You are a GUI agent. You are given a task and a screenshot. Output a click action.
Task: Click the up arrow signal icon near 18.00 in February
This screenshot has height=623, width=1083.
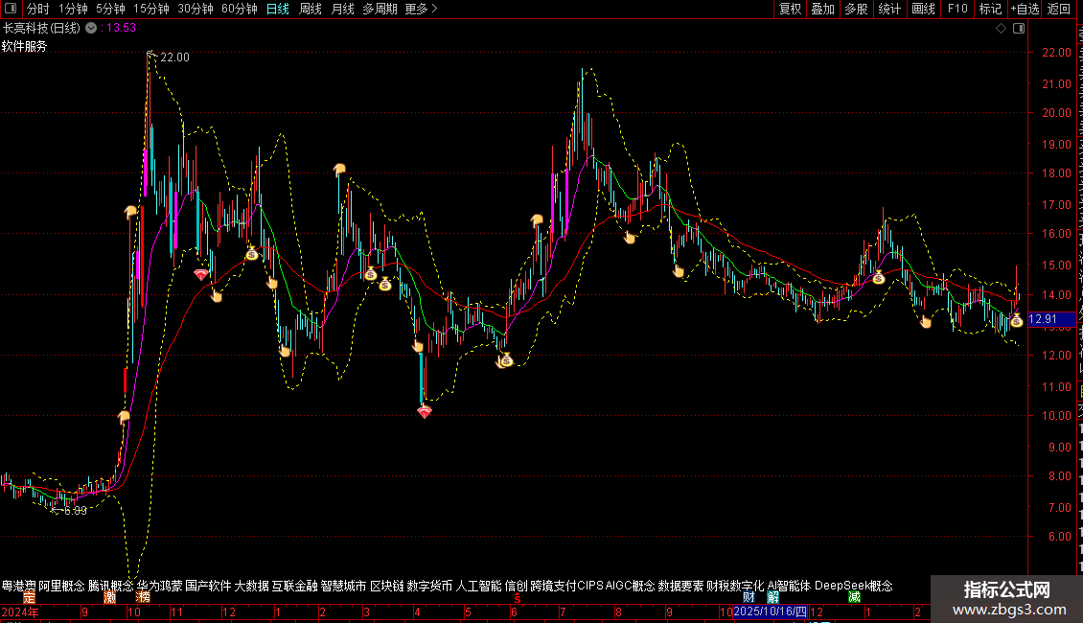click(339, 170)
